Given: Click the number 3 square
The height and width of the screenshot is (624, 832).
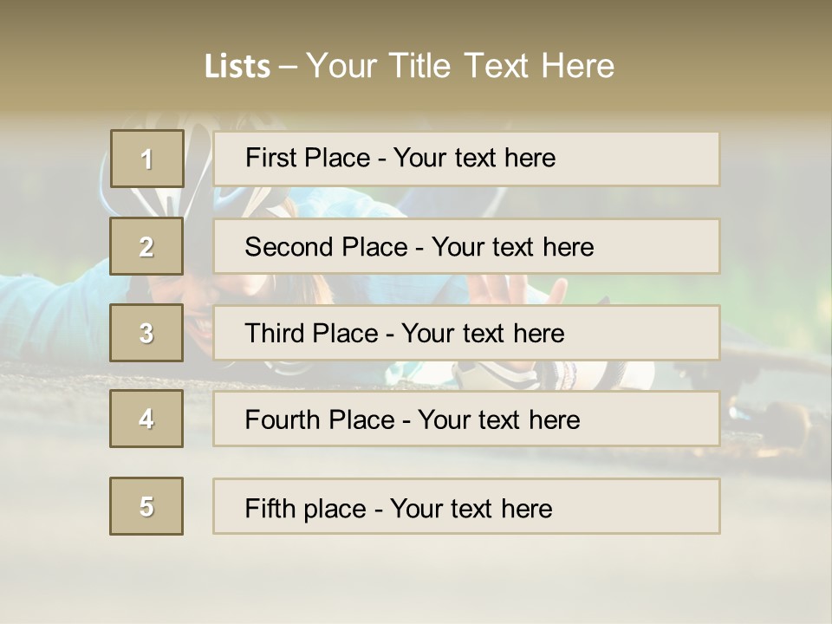Looking at the screenshot, I should pyautogui.click(x=146, y=333).
